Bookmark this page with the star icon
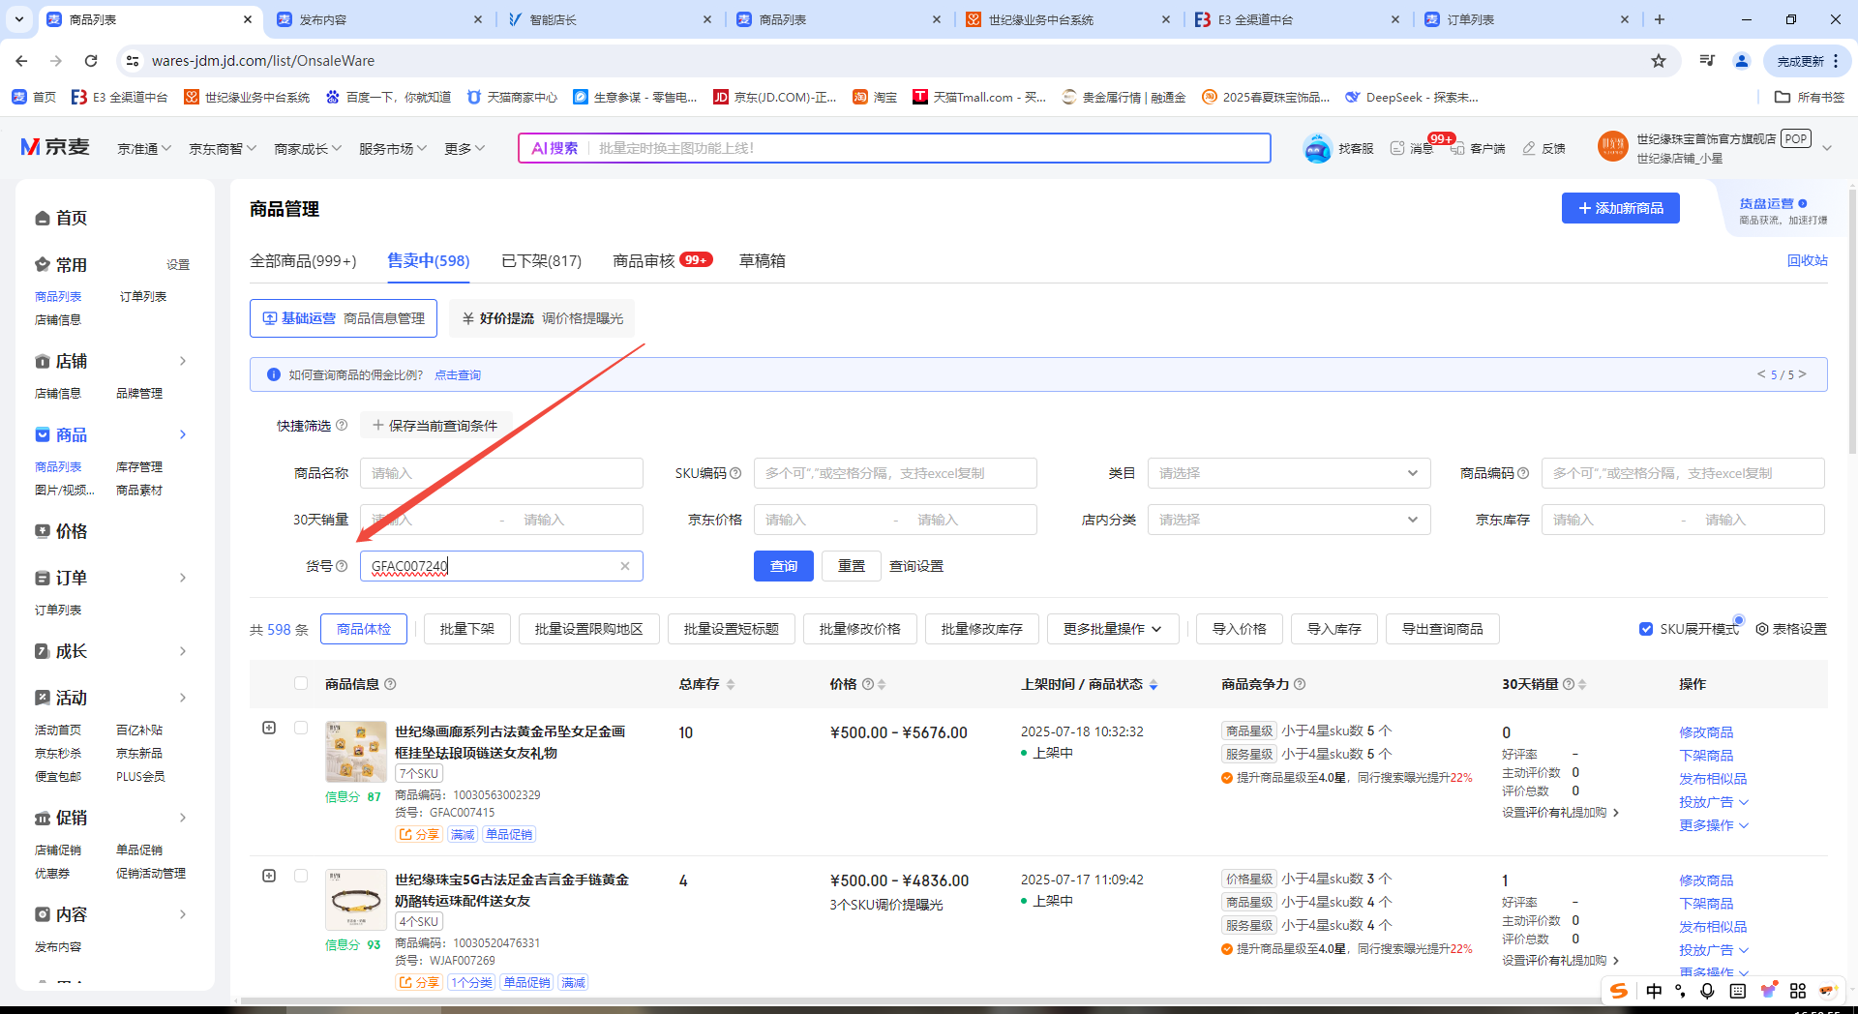1858x1014 pixels. (x=1659, y=61)
